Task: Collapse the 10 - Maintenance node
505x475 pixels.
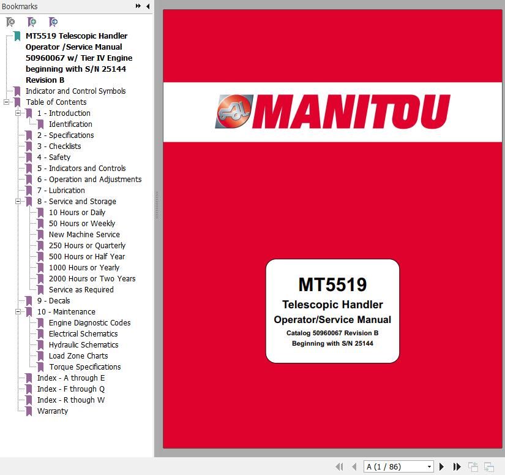Action: (x=18, y=311)
